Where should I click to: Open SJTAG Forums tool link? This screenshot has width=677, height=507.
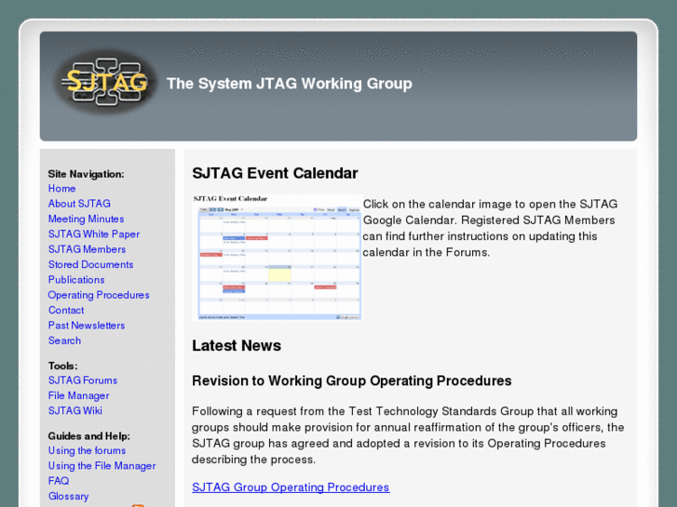(83, 380)
